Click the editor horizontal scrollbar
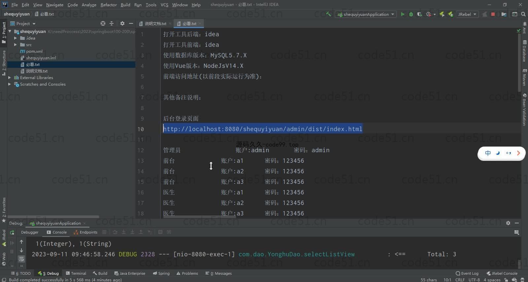This screenshot has width=528, height=282. click(199, 217)
